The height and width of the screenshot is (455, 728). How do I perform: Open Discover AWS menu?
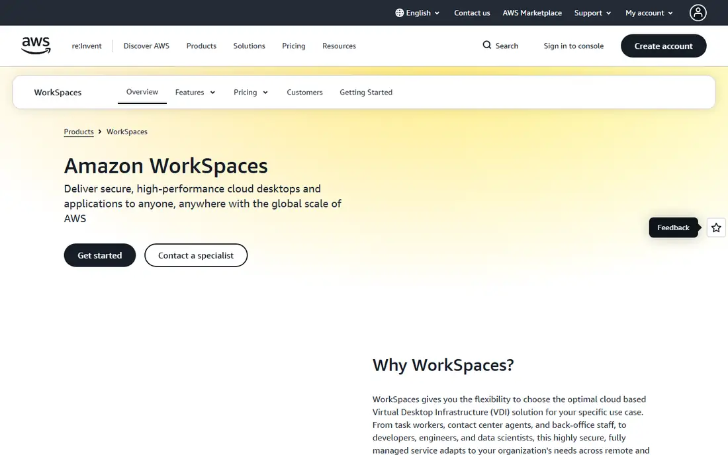pyautogui.click(x=146, y=46)
